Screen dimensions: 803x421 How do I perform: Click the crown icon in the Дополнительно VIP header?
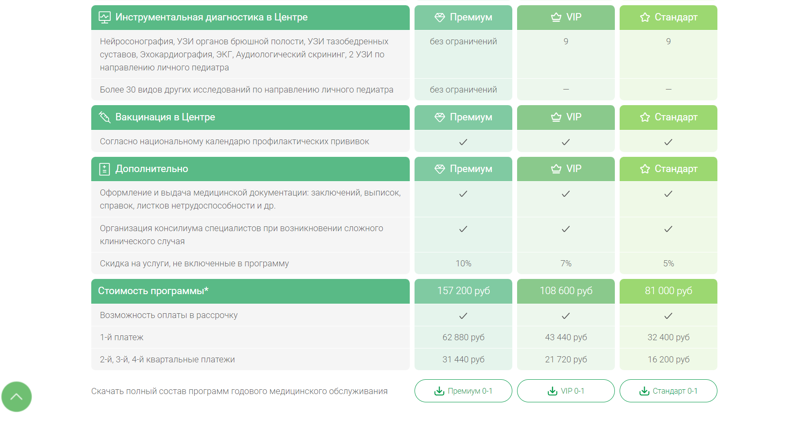click(556, 169)
